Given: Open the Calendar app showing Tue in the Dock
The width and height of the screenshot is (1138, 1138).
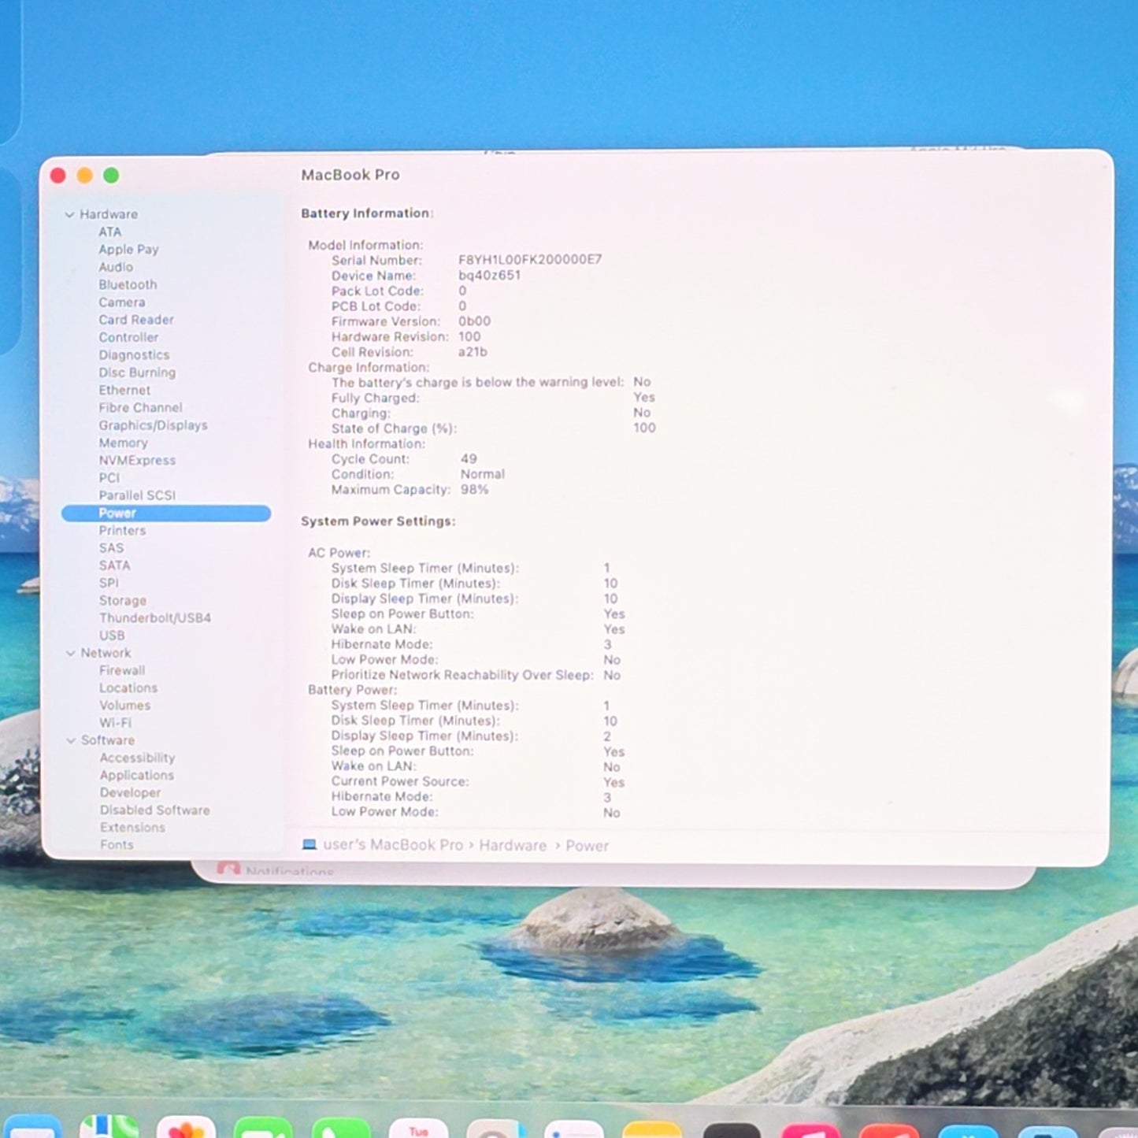Looking at the screenshot, I should click(418, 1128).
